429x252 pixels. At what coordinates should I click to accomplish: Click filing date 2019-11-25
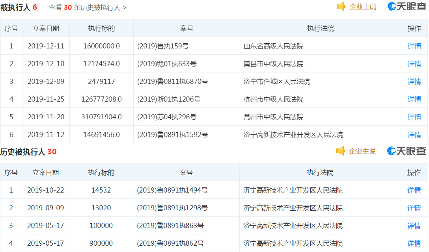[x=46, y=99]
